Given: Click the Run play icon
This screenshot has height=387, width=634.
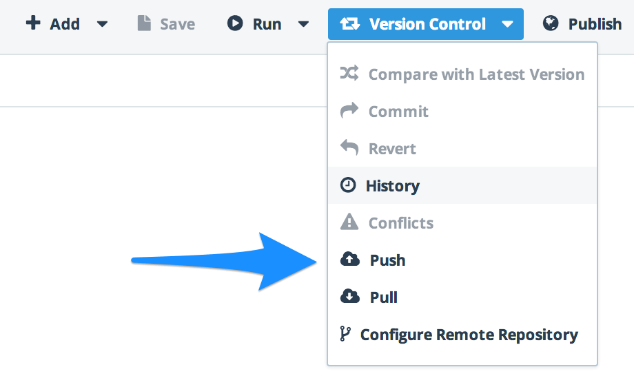Looking at the screenshot, I should pos(235,23).
